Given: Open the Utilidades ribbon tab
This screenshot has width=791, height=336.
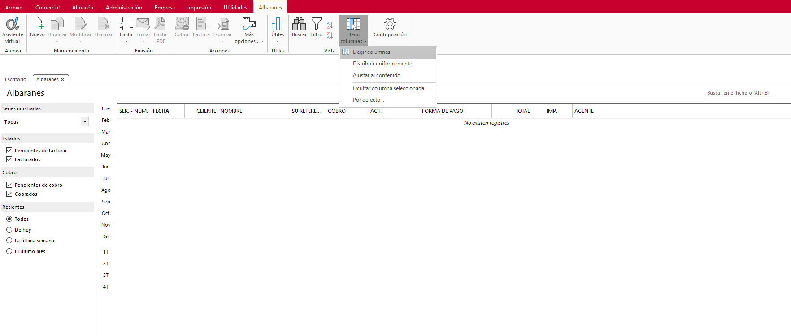Looking at the screenshot, I should (235, 7).
